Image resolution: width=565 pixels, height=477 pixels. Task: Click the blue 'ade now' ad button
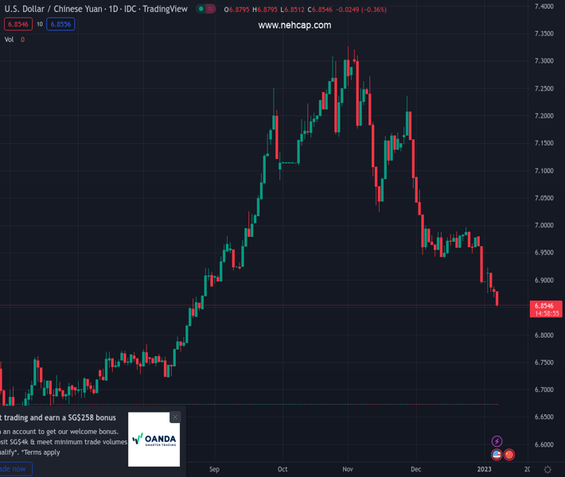[x=14, y=469]
